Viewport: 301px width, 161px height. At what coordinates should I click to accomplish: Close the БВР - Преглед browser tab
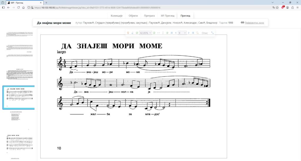click(x=41, y=3)
